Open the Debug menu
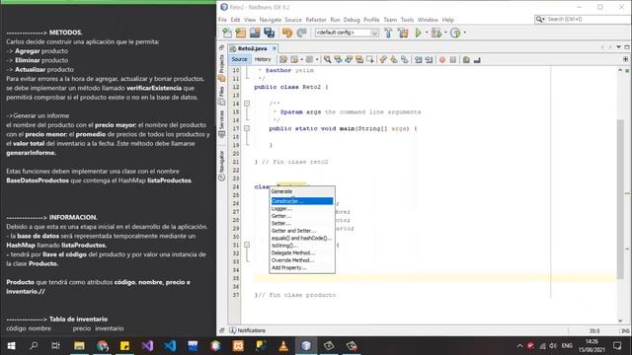This screenshot has height=355, width=632. click(x=352, y=20)
